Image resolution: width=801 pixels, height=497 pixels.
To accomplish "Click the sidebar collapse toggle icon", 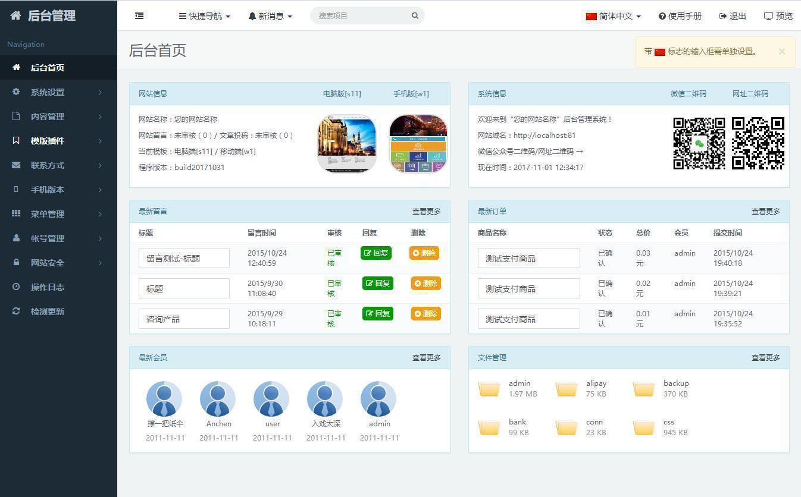I will pos(139,16).
